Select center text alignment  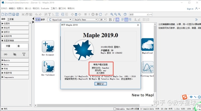tap(126, 19)
